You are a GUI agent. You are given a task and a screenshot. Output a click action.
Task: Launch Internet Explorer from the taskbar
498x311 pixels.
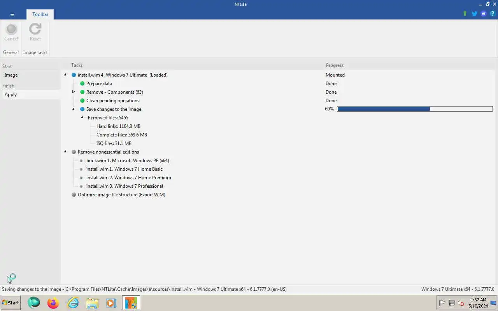pos(73,302)
